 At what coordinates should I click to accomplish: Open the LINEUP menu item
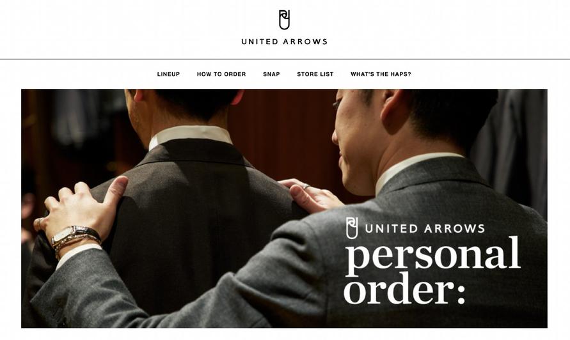[168, 74]
